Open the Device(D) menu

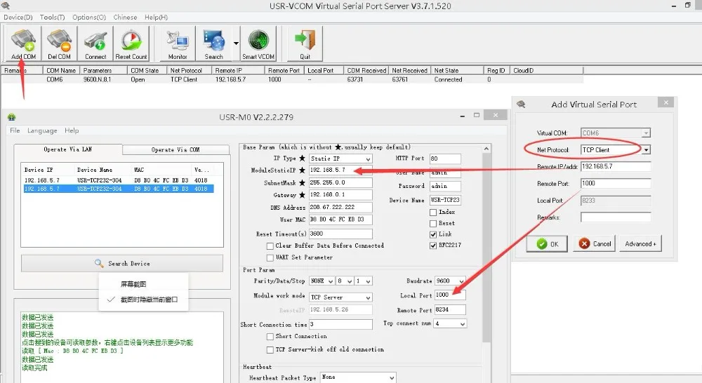(x=18, y=17)
